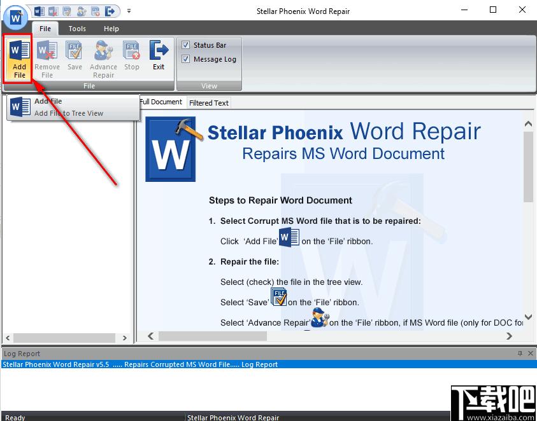This screenshot has height=421, width=537.
Task: Click the up arrow of the document vertical scrollbar
Action: click(528, 124)
